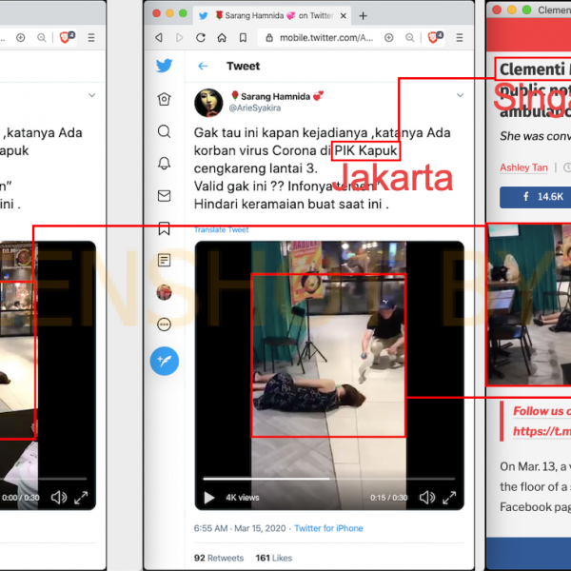571x571 pixels.
Task: Click the Twitter bird logo in sidebar
Action: [x=165, y=66]
